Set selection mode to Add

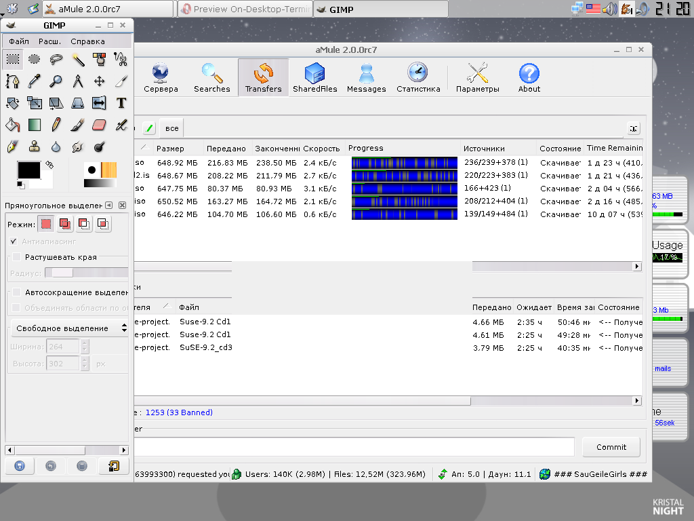coord(65,224)
